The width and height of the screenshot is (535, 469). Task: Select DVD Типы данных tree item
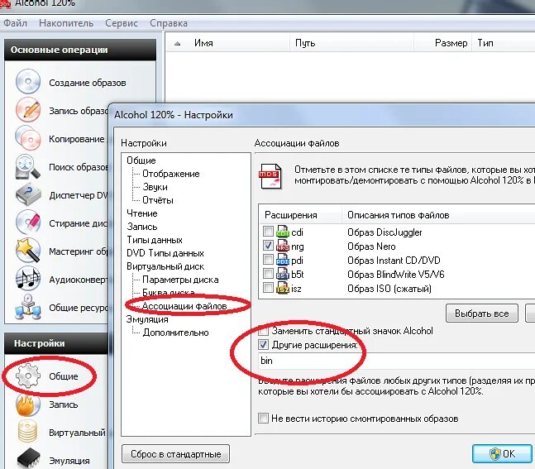(165, 253)
